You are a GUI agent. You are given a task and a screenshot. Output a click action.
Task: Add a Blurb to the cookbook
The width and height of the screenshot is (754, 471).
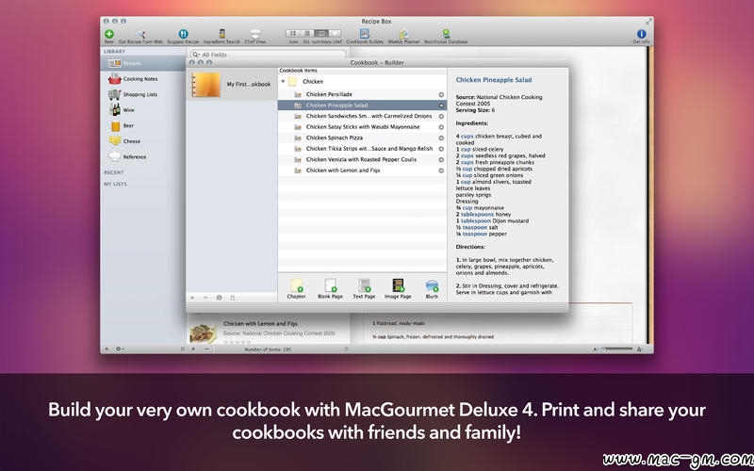point(432,288)
